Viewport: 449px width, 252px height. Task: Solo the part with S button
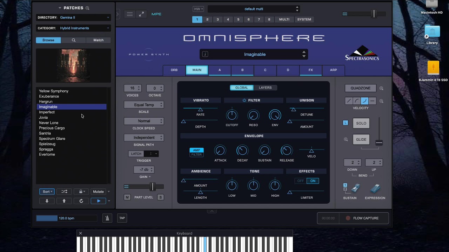pos(160,197)
